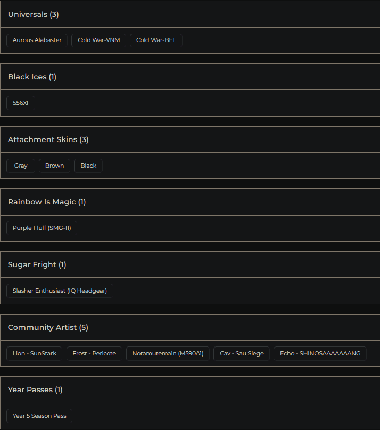
Task: Toggle the Black Ices (1) section header
Action: [x=32, y=77]
